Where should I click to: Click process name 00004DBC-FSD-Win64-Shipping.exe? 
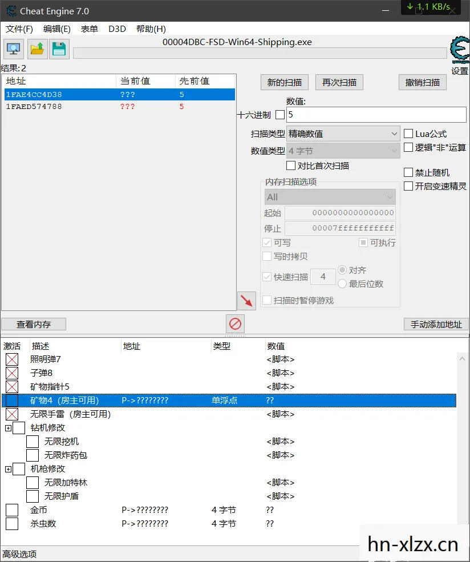(x=237, y=42)
